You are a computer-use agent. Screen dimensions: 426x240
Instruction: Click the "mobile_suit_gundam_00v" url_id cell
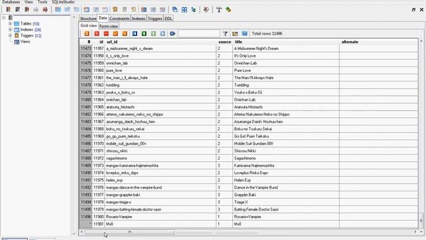(160, 144)
